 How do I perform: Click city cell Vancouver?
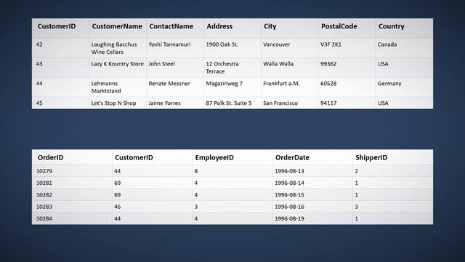[x=276, y=44]
